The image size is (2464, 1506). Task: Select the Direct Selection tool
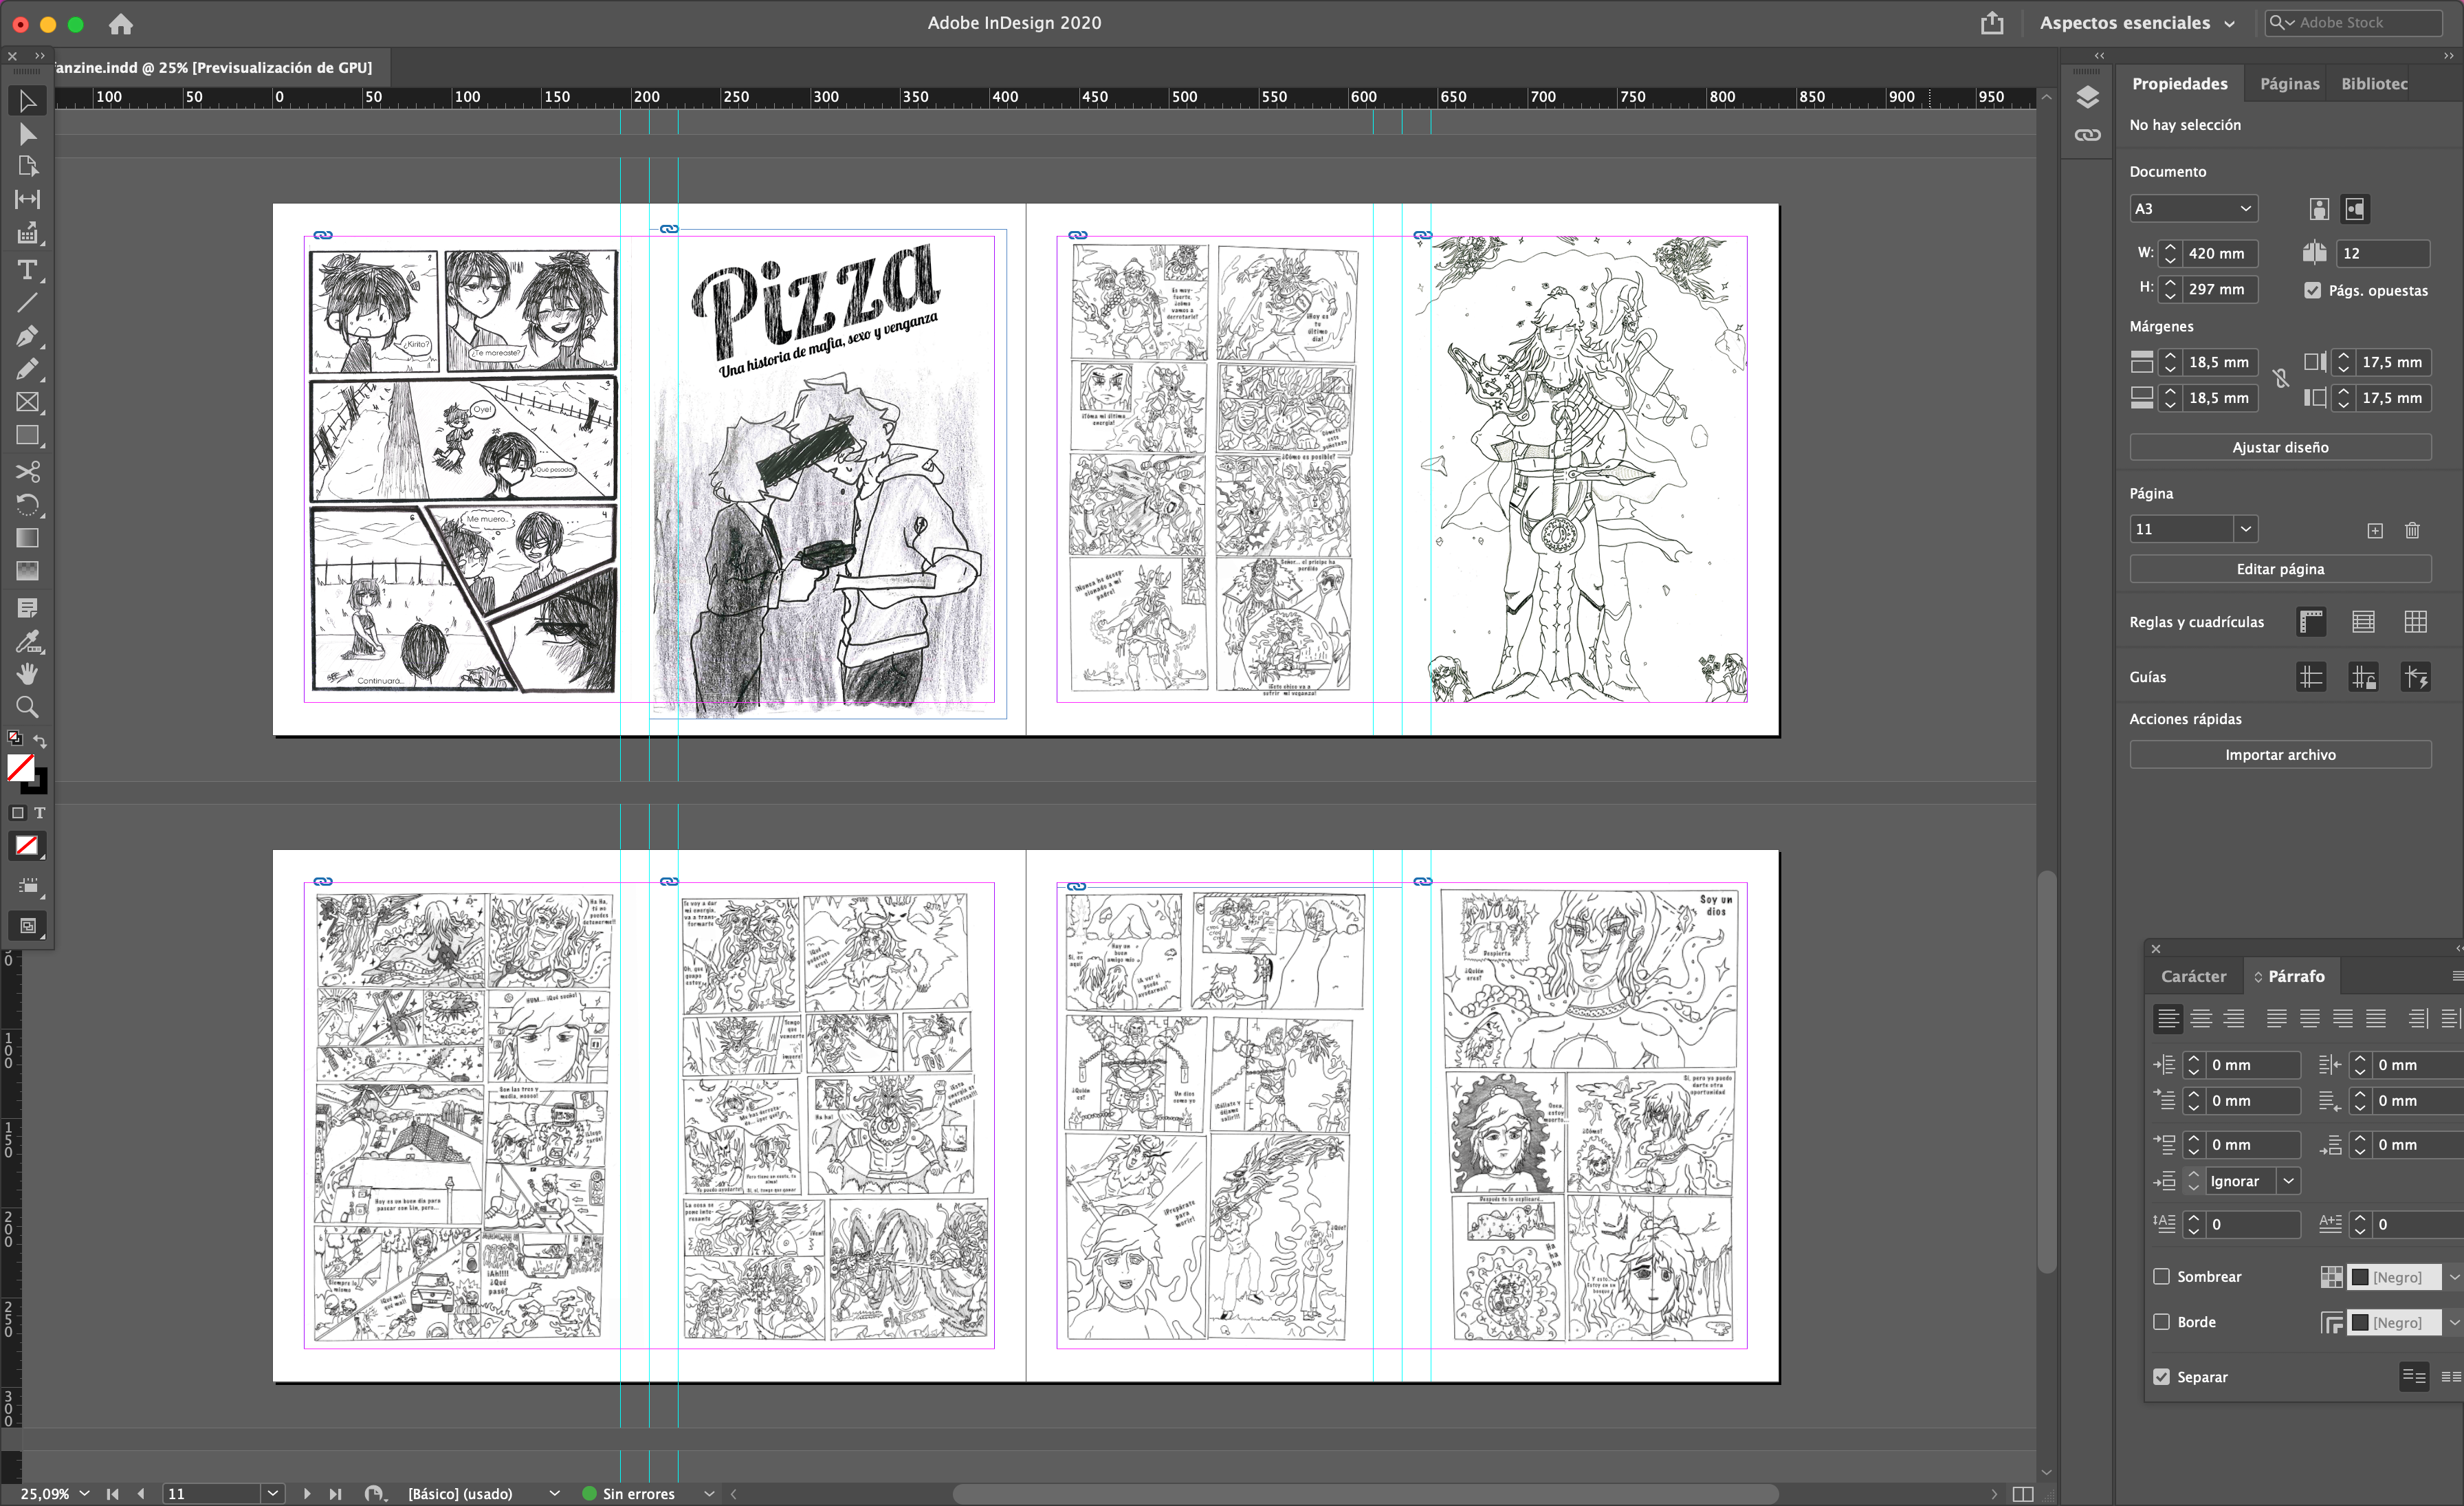pyautogui.click(x=27, y=134)
